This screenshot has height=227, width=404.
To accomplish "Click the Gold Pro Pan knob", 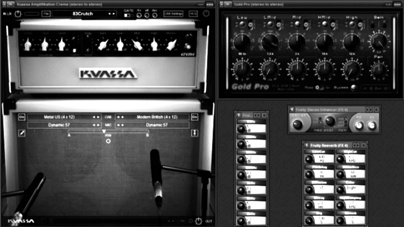I will [x=379, y=70].
